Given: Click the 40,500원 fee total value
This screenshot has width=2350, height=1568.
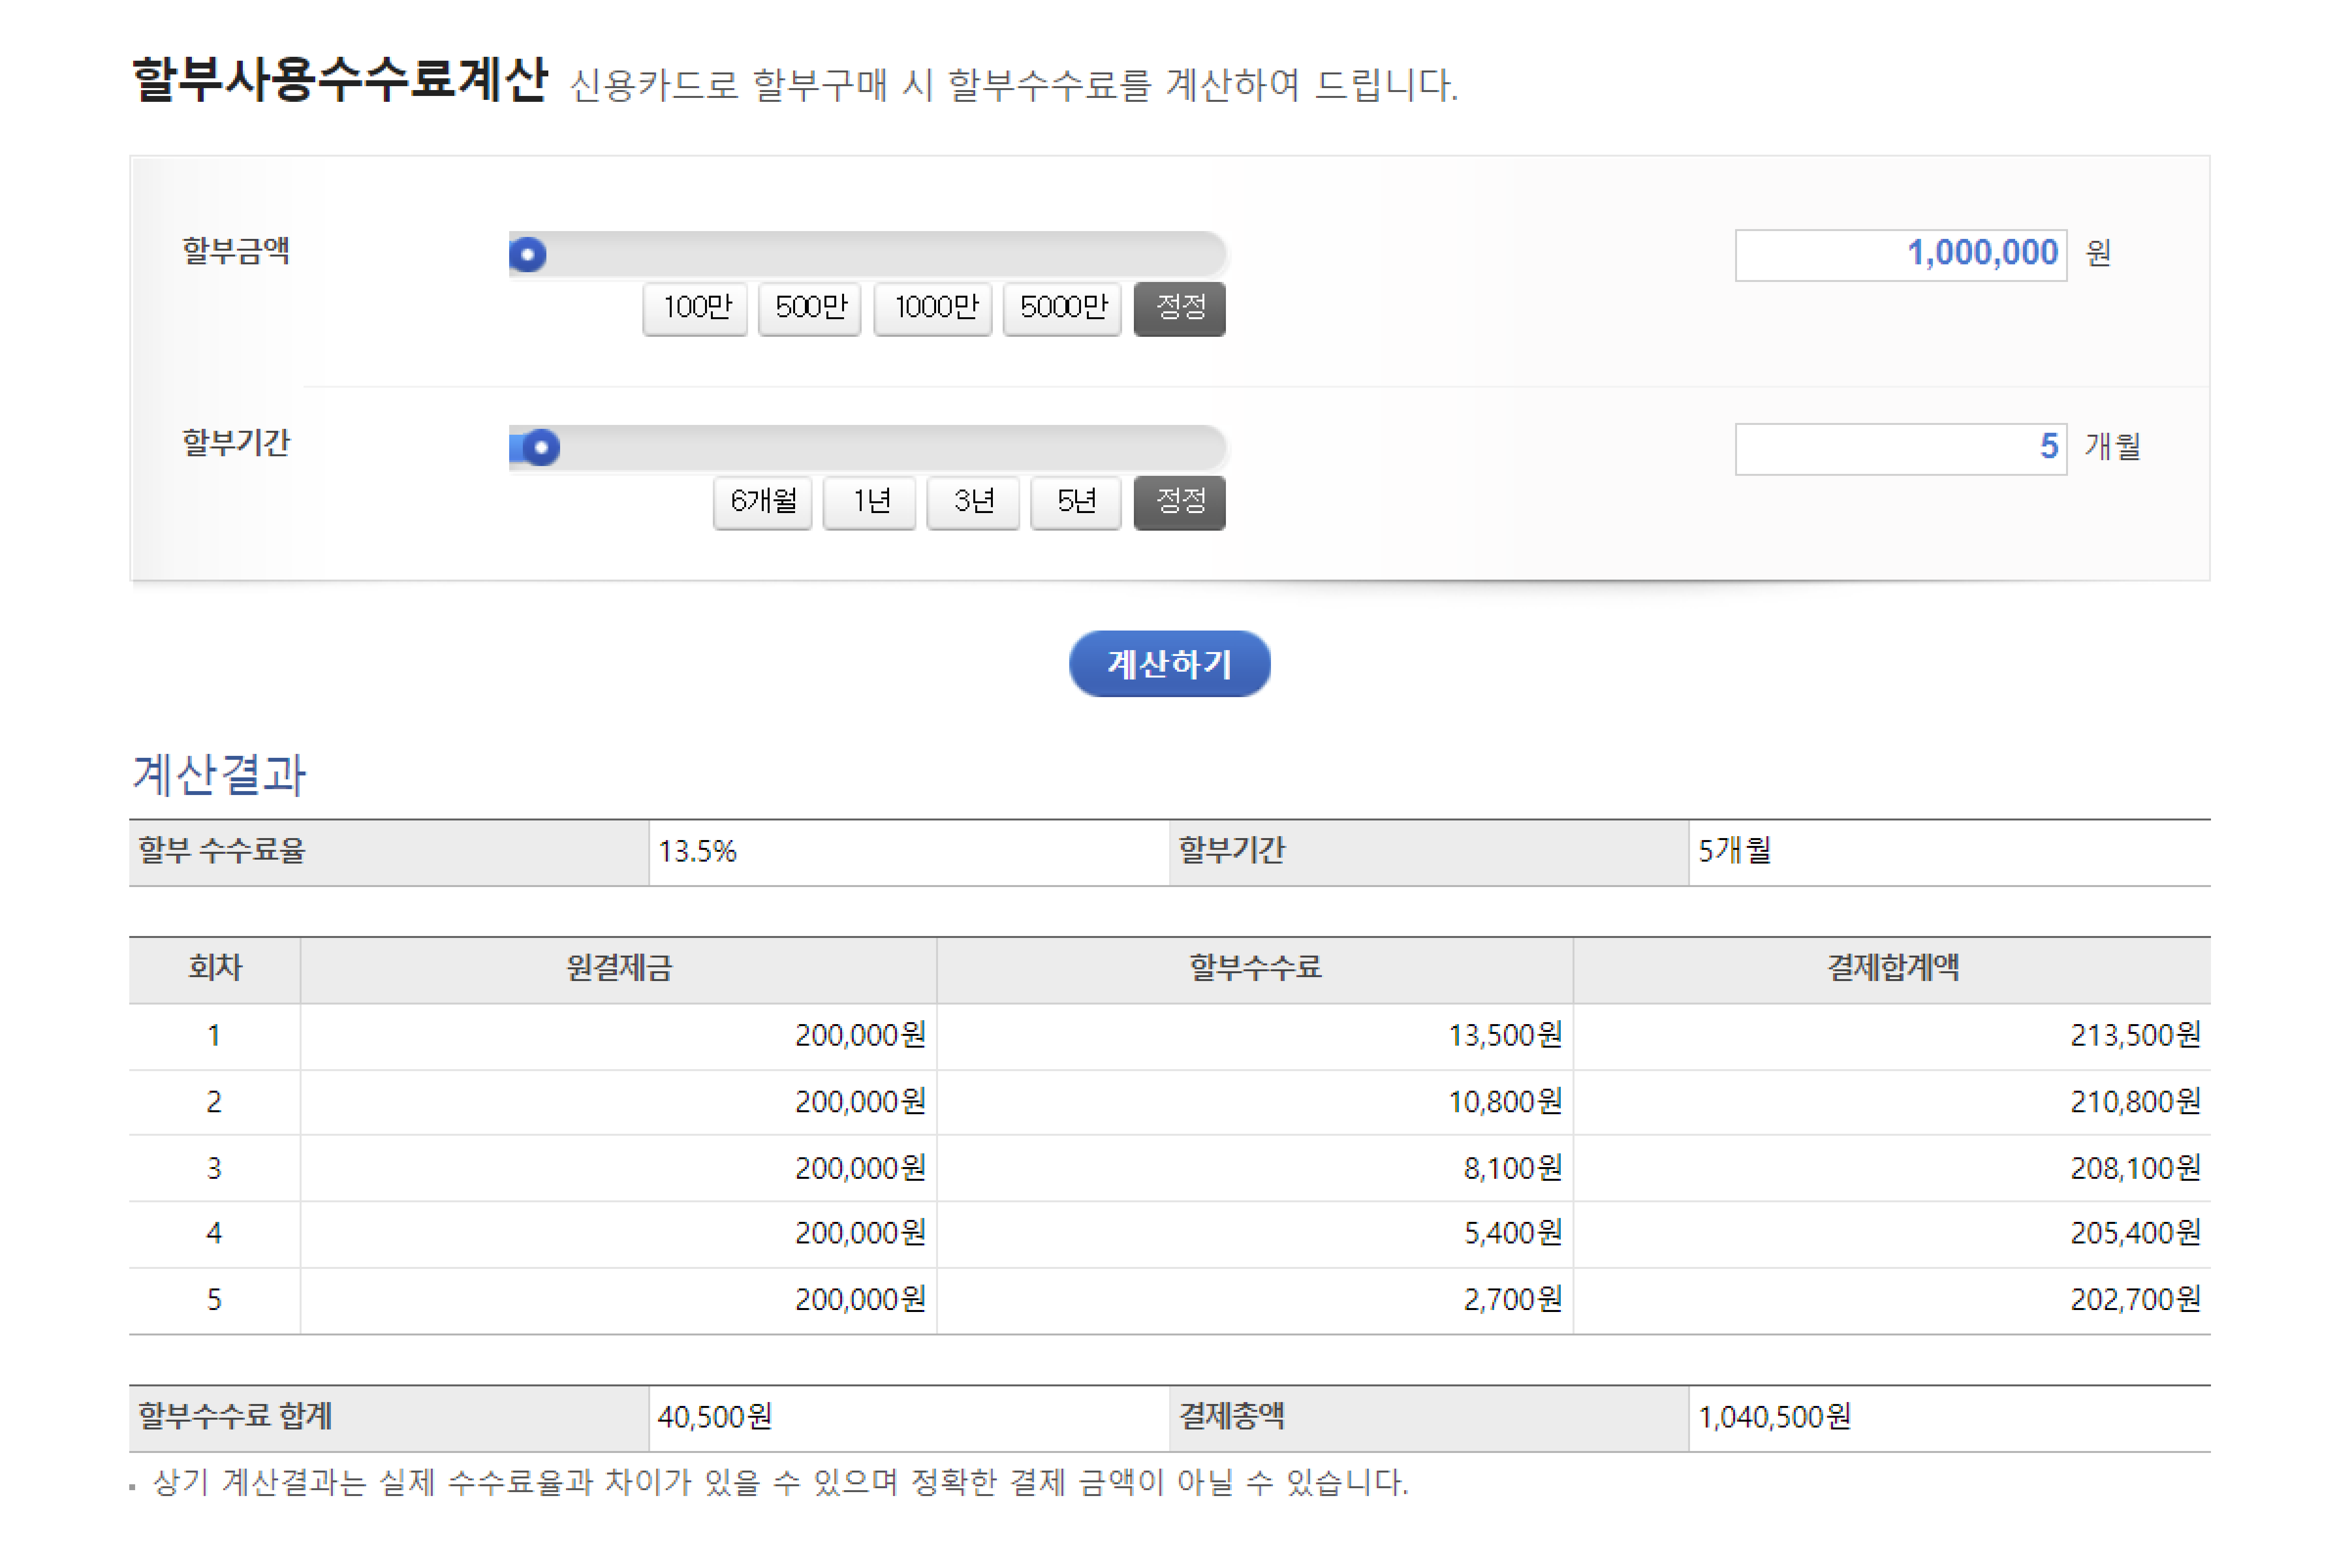Looking at the screenshot, I should point(715,1418).
